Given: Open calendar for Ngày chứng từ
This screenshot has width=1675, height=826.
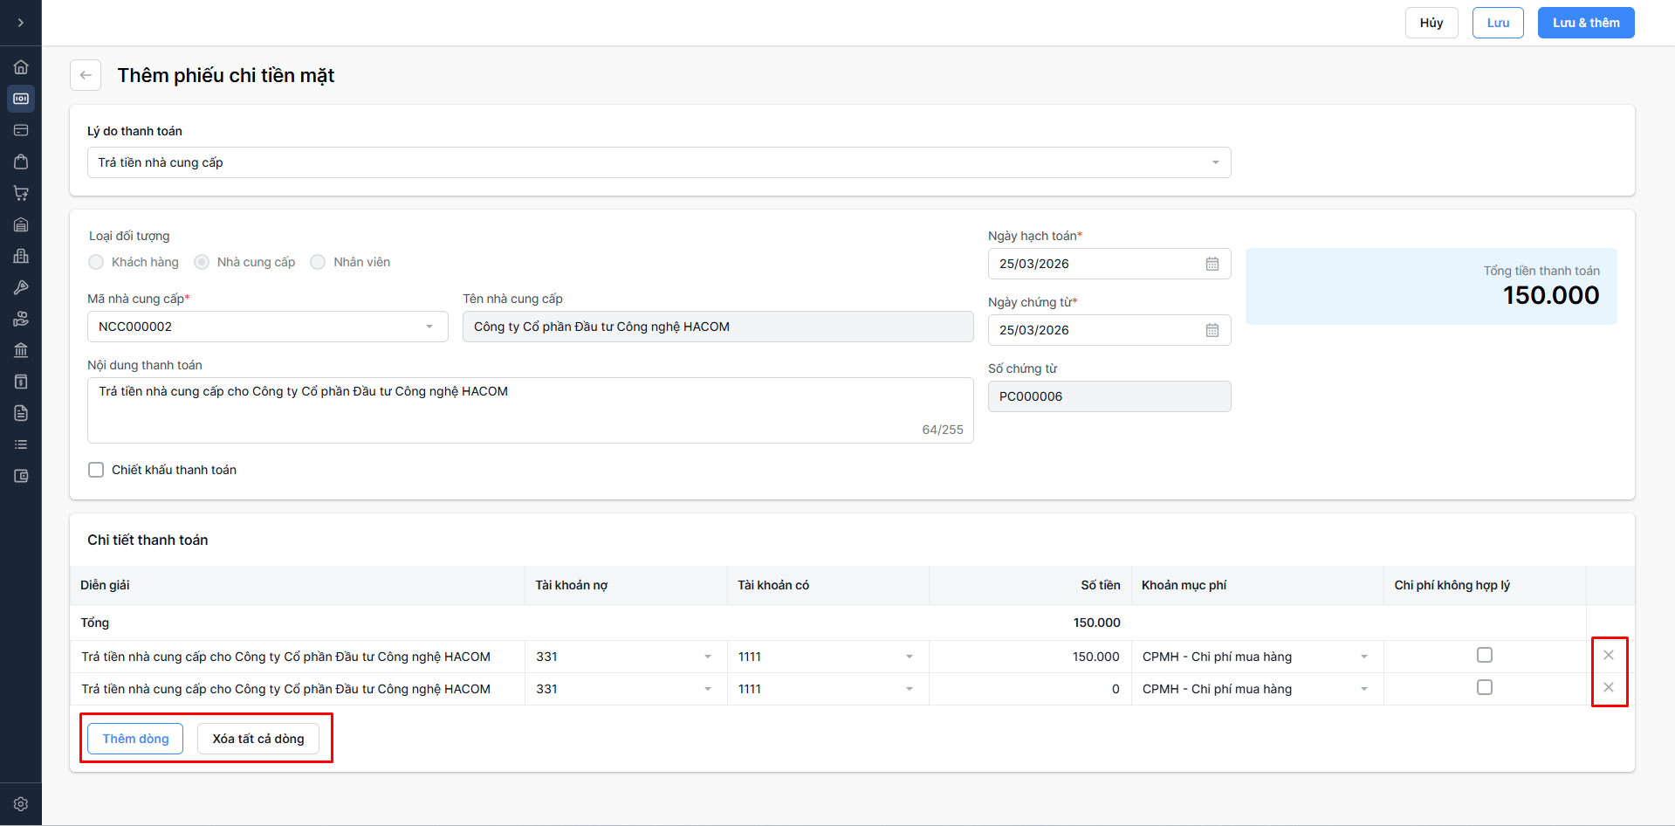Looking at the screenshot, I should pos(1212,330).
